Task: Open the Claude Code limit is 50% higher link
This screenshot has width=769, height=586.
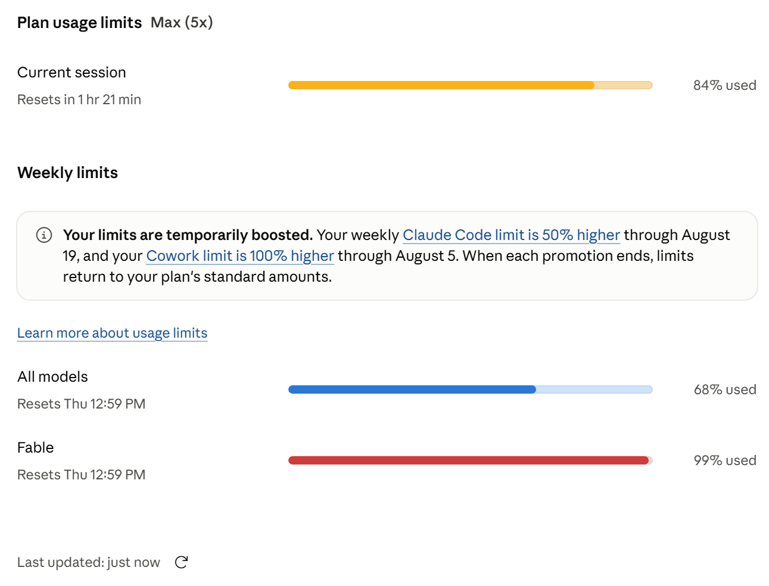Action: 511,235
